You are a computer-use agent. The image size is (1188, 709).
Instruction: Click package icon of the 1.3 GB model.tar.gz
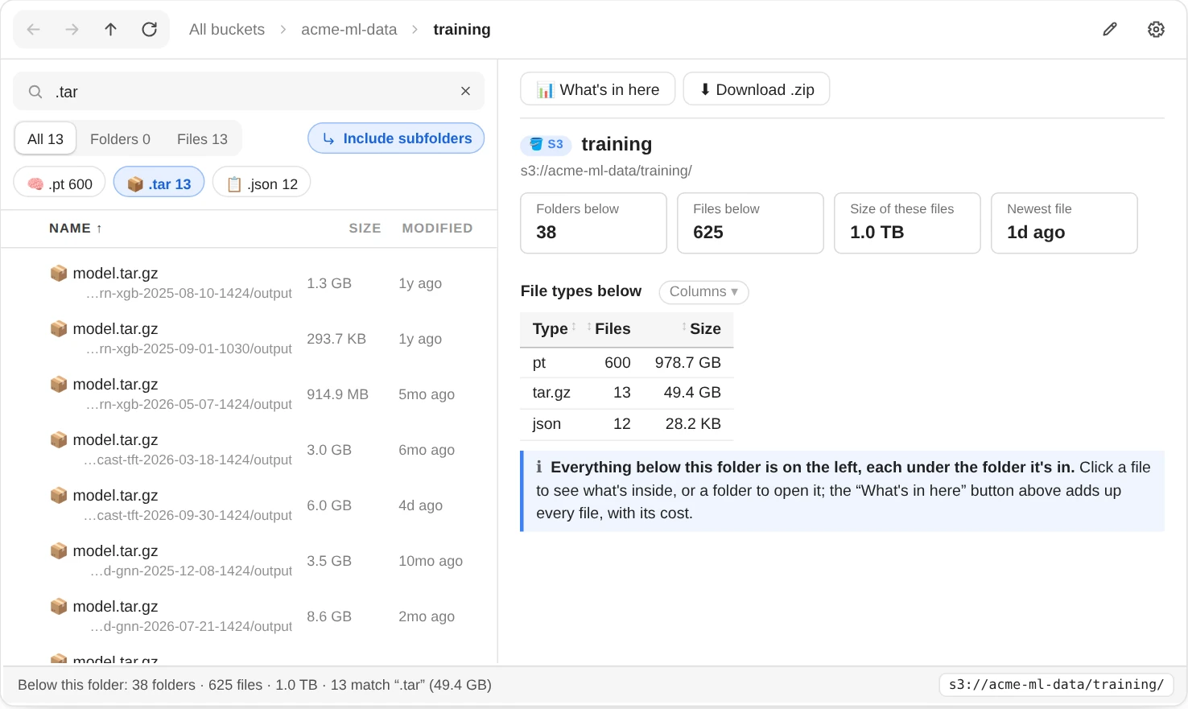point(59,274)
